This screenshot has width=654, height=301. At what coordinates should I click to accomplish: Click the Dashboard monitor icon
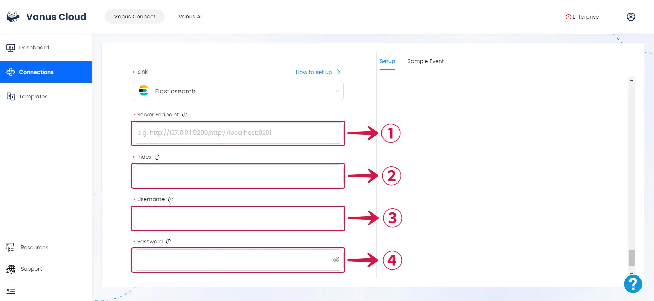(x=11, y=48)
